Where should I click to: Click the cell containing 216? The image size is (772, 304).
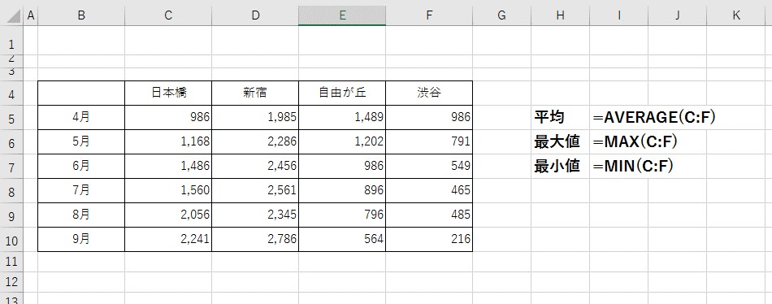pos(429,240)
